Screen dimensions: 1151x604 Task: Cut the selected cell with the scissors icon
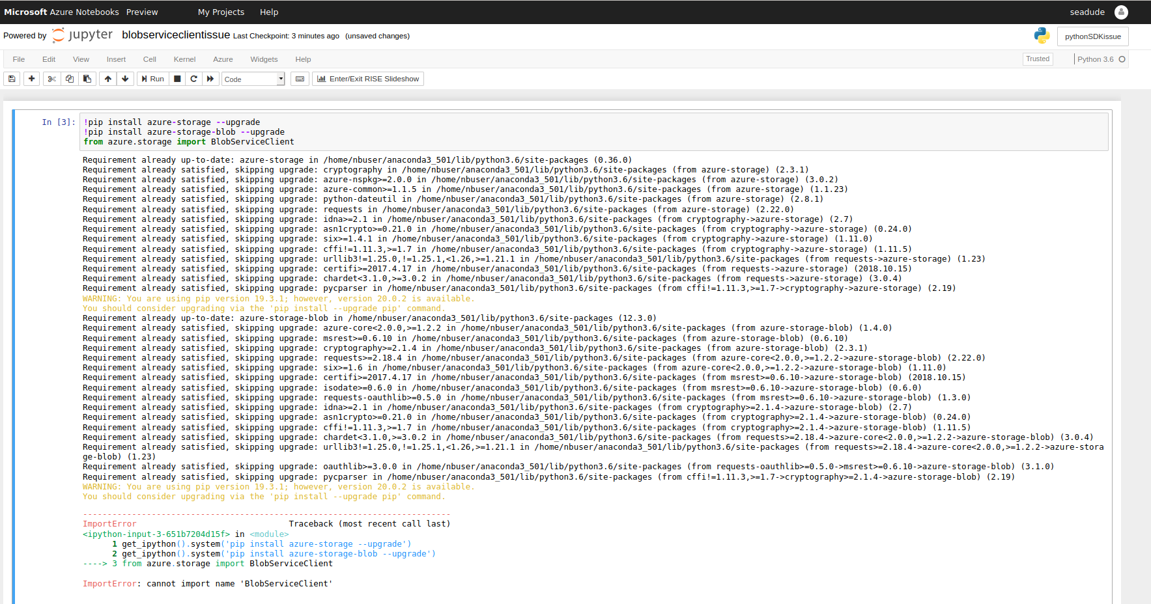tap(52, 79)
